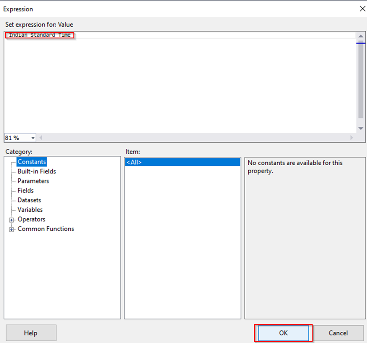The height and width of the screenshot is (343, 367).
Task: Select the Datasets category
Action: pos(29,200)
